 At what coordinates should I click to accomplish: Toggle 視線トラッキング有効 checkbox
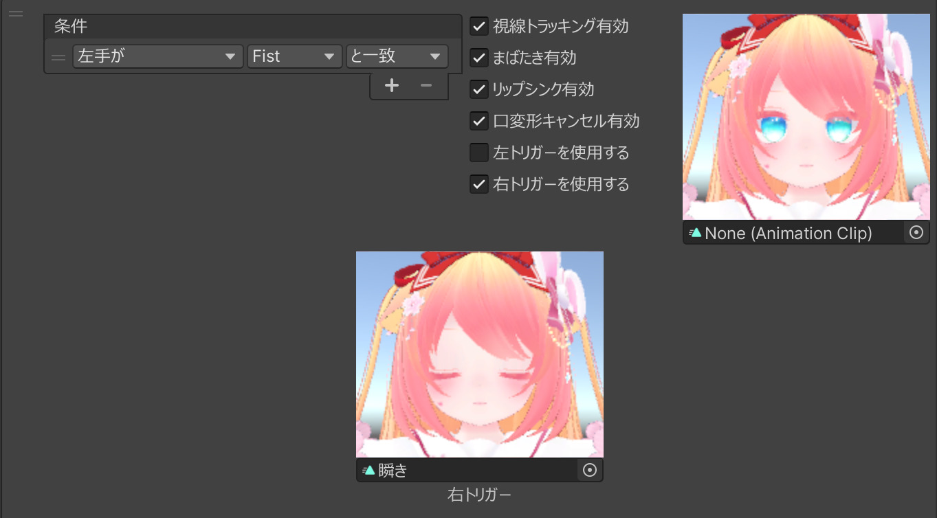click(x=479, y=27)
